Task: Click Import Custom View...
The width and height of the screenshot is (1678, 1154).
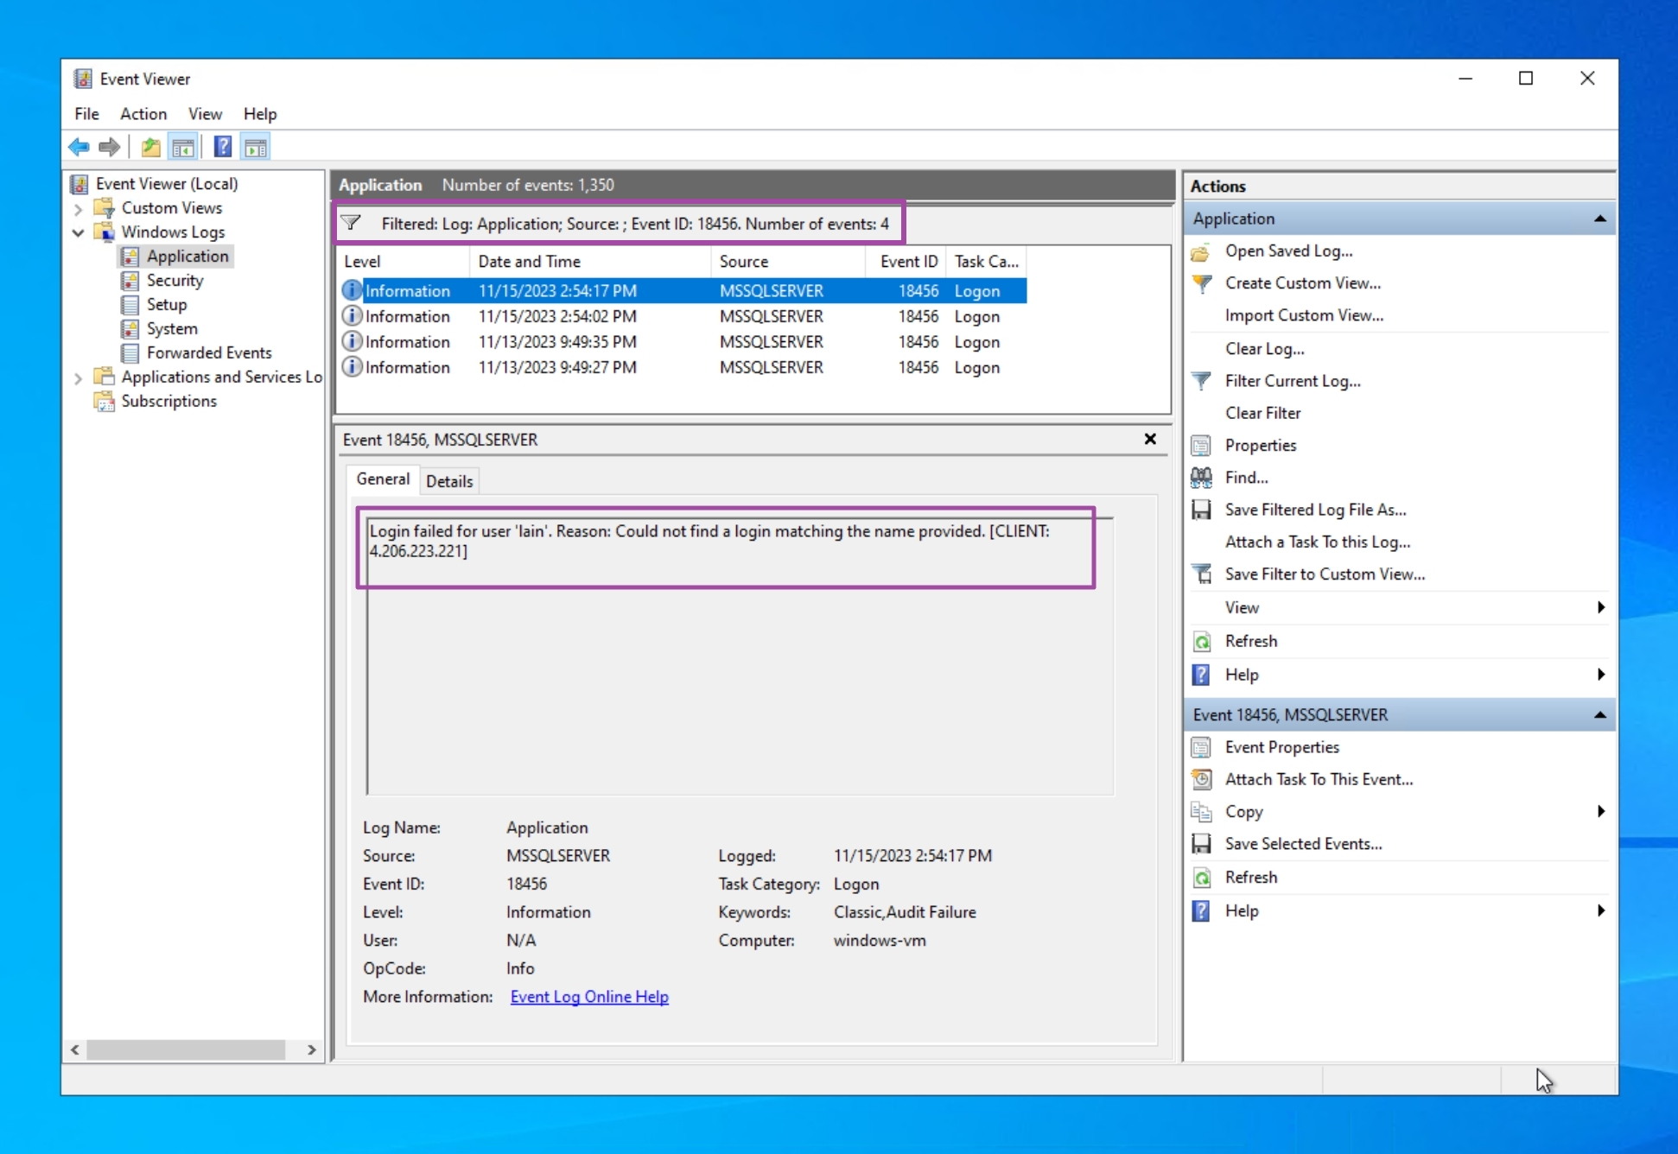Action: [1304, 315]
